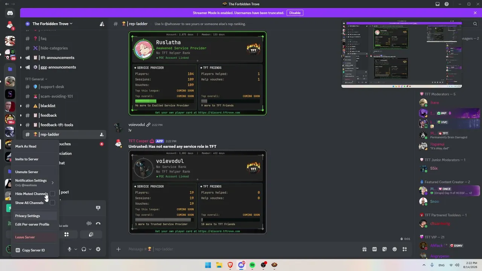Viewport: 482px width, 271px height.
Task: Toggle the Show All Channels checkbox
Action: pos(52,203)
